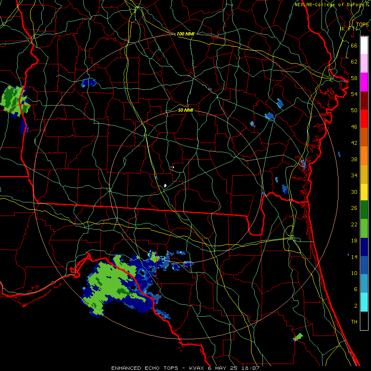The width and height of the screenshot is (371, 371).
Task: Click the gold legend swatch
Action: (364, 175)
